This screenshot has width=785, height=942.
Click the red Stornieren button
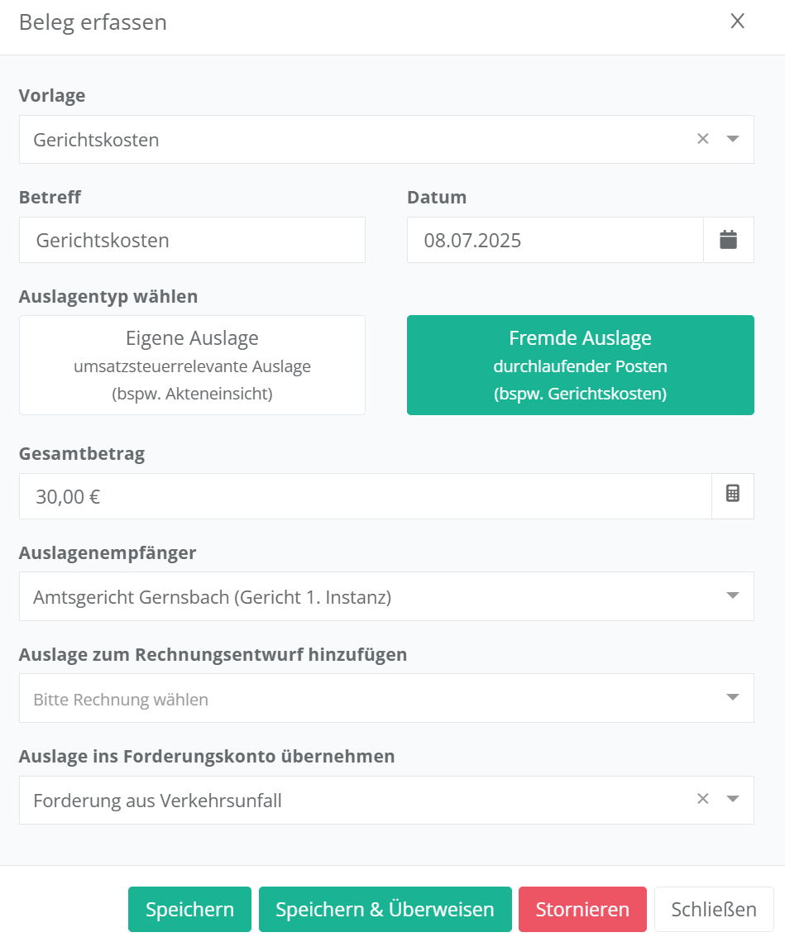(582, 910)
